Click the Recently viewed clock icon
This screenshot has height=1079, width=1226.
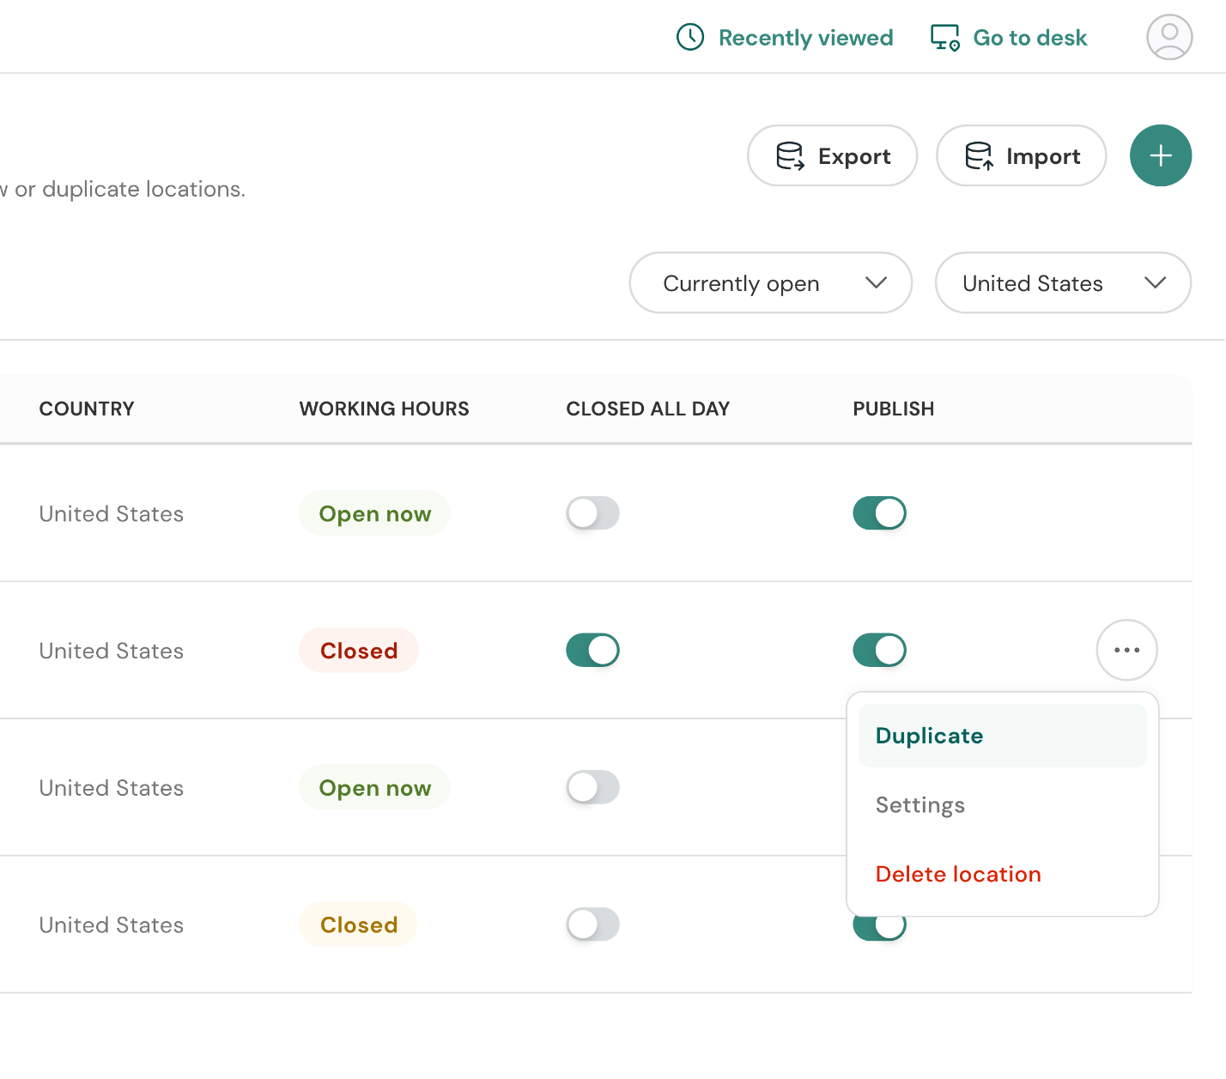690,38
